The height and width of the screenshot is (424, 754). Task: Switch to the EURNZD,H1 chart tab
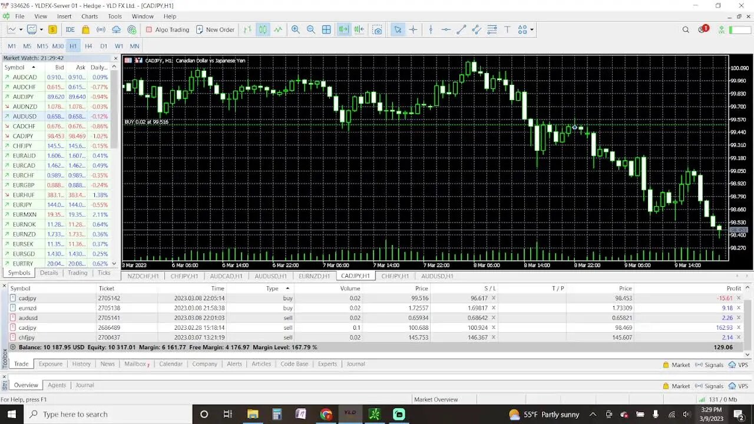click(x=315, y=276)
